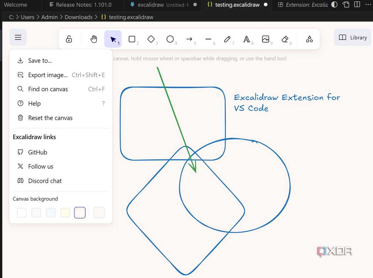Pick the light gray canvas background swatch
373x278 pixels.
pos(36,212)
